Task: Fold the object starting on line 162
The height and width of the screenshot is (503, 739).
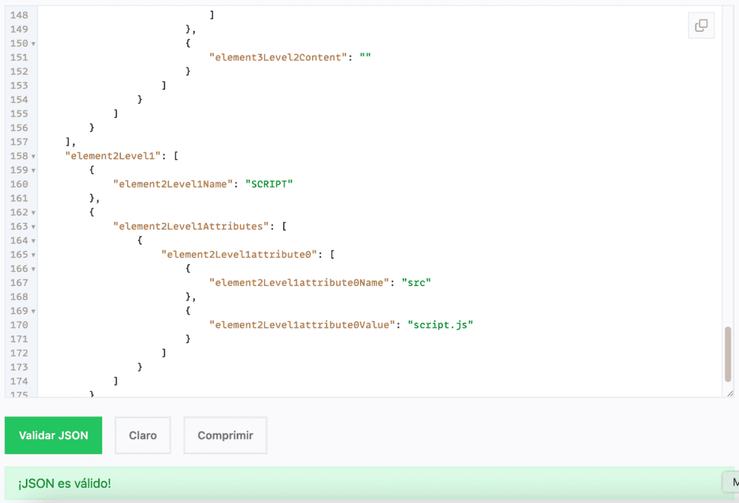Action: 33,212
